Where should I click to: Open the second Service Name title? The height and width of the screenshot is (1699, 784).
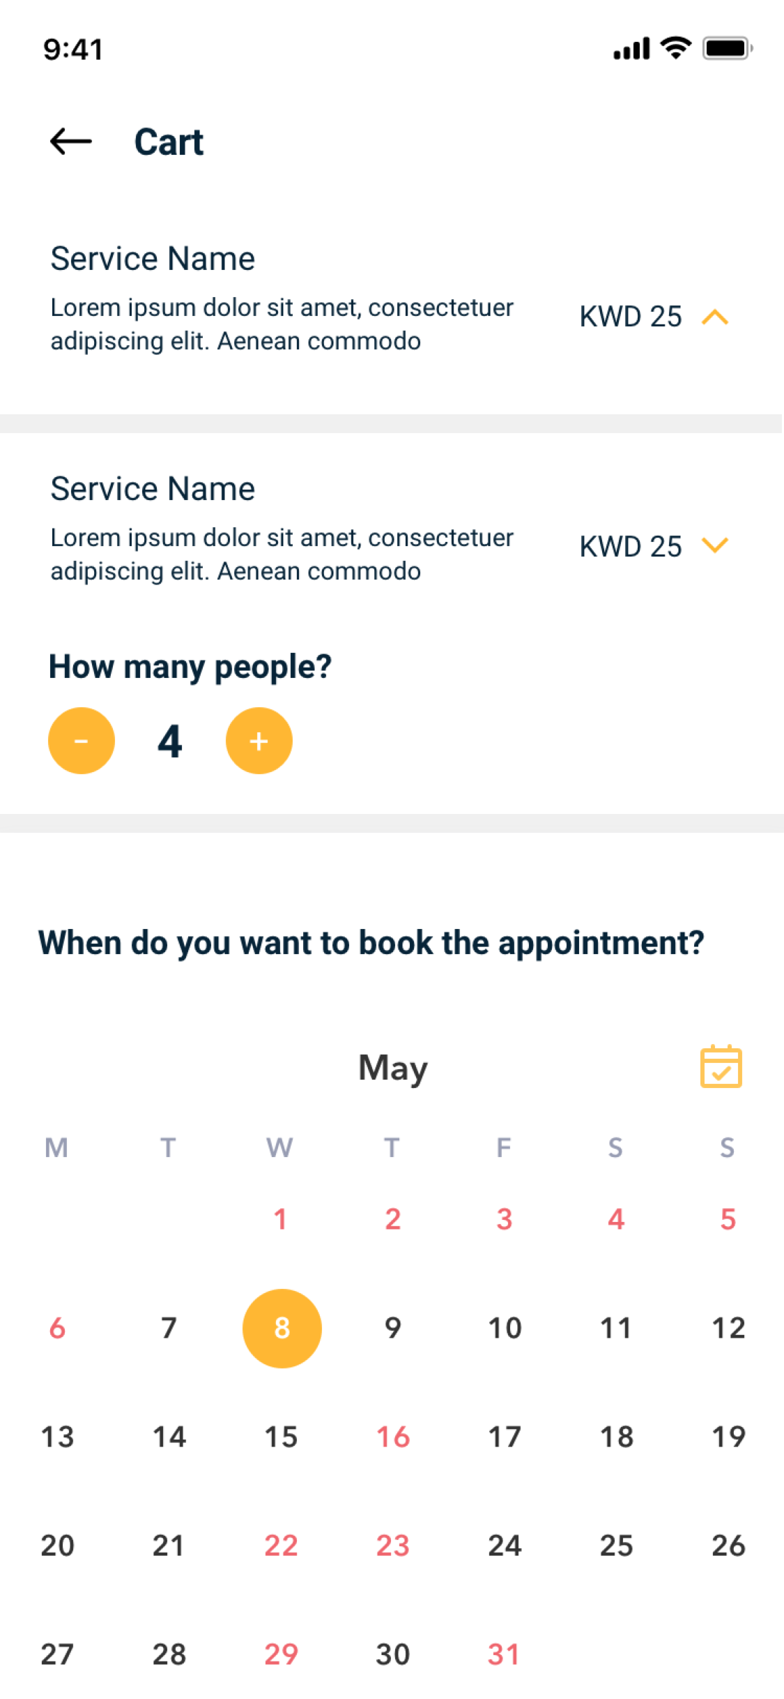[x=153, y=489]
